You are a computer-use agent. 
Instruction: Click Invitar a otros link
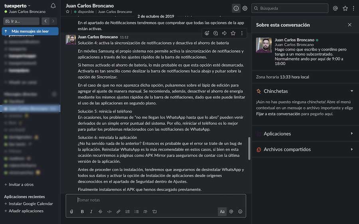21,185
